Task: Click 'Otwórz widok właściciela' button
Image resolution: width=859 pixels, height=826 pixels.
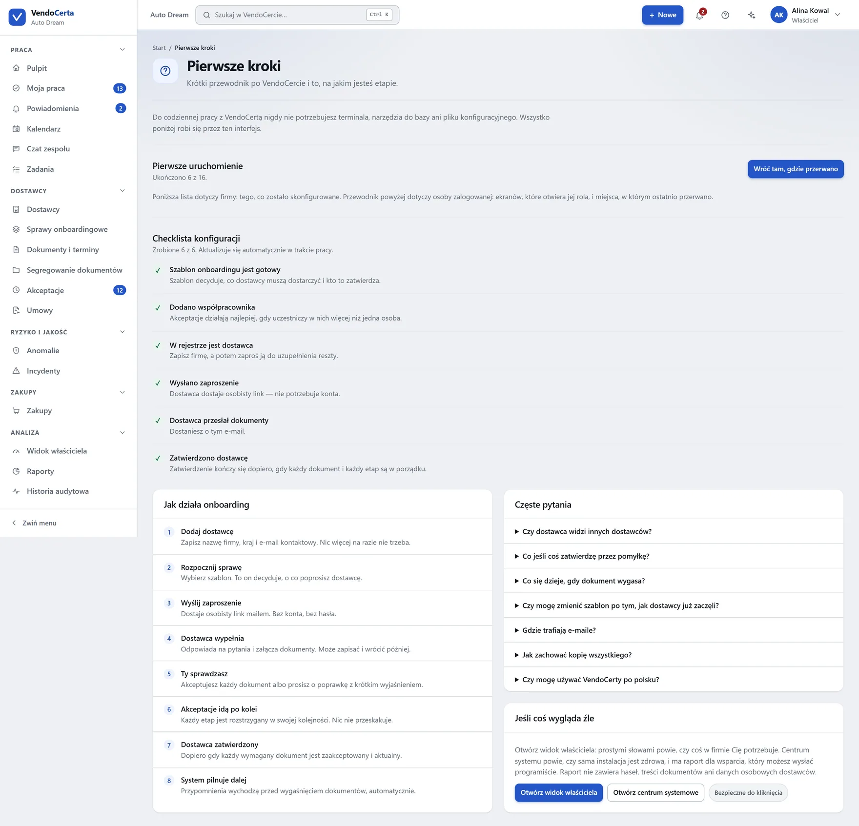Action: click(559, 792)
